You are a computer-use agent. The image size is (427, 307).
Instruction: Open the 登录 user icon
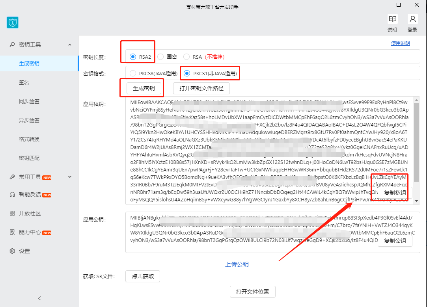click(412, 19)
